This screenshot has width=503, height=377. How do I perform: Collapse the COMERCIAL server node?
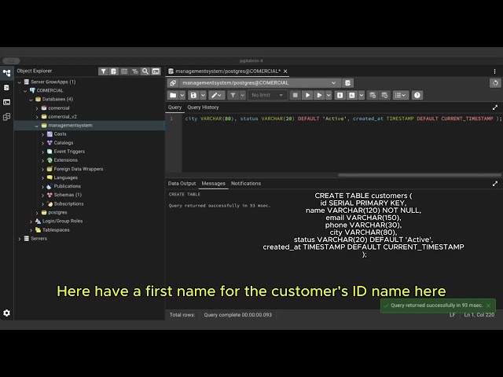tap(25, 91)
